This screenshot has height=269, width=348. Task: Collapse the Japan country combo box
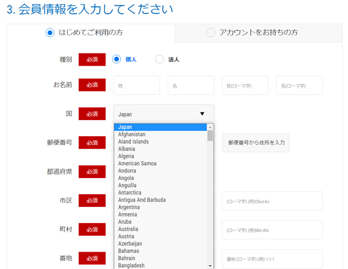point(164,114)
